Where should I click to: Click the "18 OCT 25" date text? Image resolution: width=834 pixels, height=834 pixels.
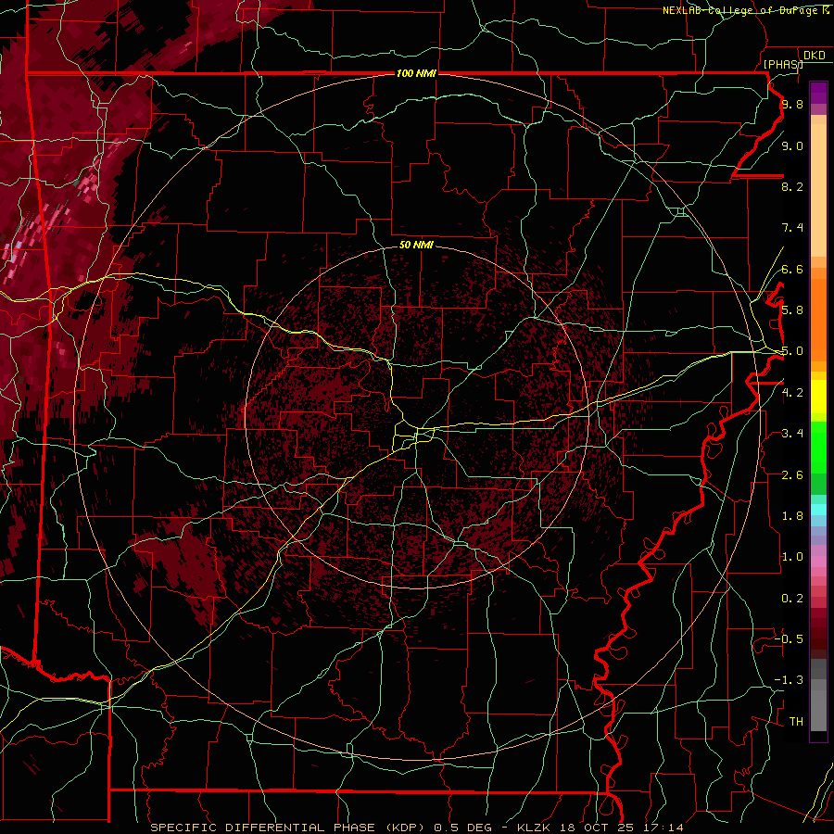click(595, 828)
